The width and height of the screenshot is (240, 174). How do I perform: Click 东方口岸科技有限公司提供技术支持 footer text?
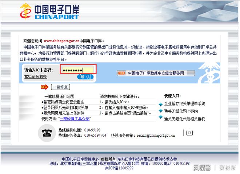tap(147, 159)
